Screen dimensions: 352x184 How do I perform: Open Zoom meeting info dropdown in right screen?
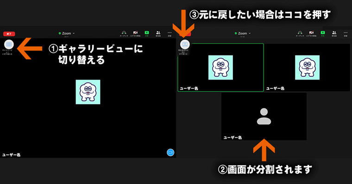[x=242, y=33]
